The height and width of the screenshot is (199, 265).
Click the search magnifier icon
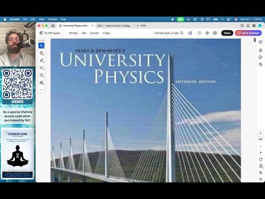[182, 33]
